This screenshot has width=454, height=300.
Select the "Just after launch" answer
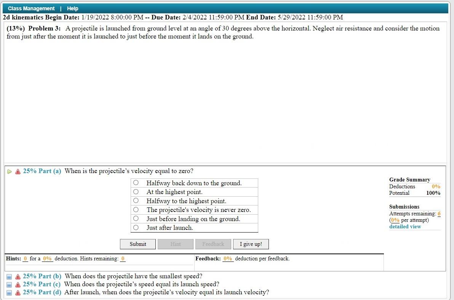coord(136,228)
